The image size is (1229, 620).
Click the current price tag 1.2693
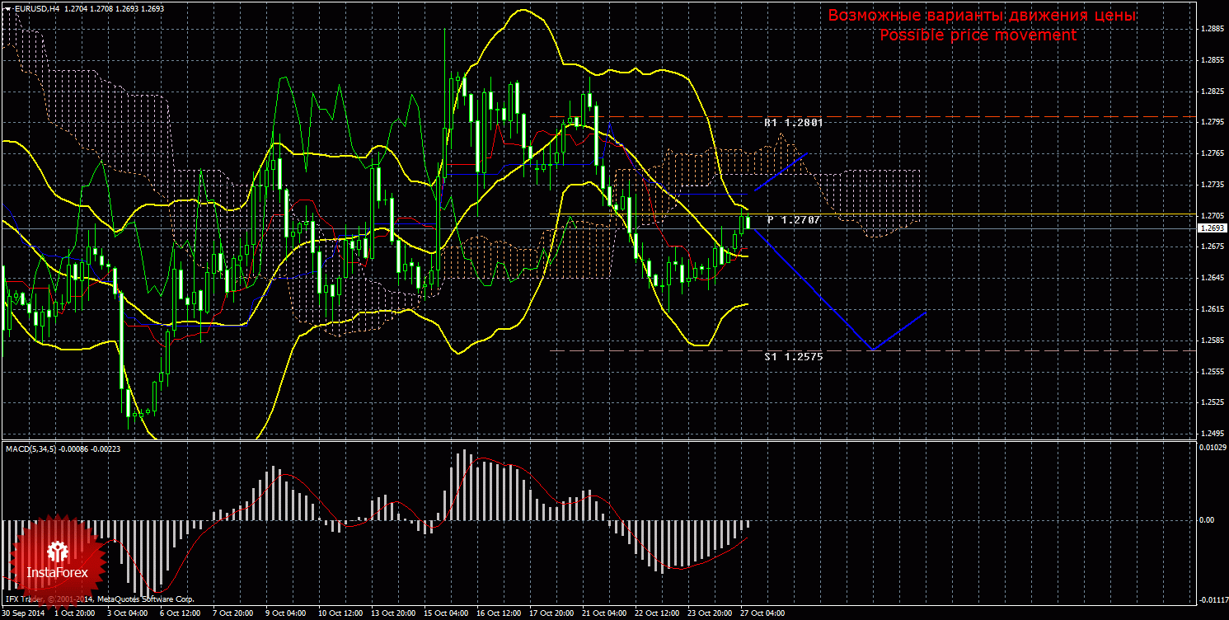click(1211, 228)
